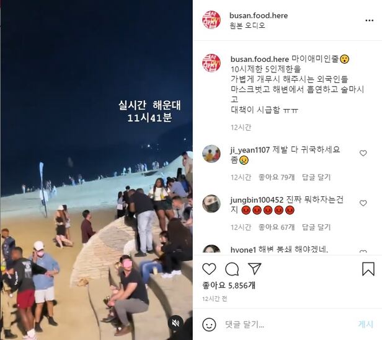View 좋아요 67개 likes on second comment
Screen dimensions: 382x340
tap(277, 227)
